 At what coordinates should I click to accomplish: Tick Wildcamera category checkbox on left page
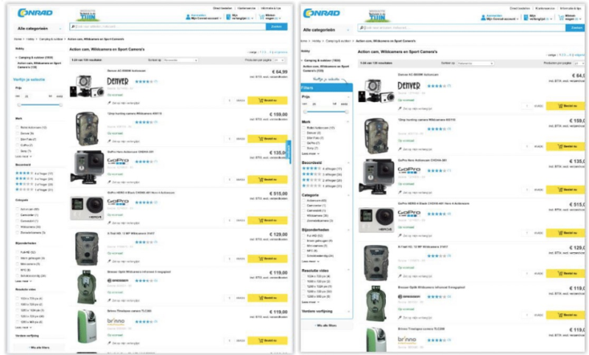pyautogui.click(x=17, y=227)
